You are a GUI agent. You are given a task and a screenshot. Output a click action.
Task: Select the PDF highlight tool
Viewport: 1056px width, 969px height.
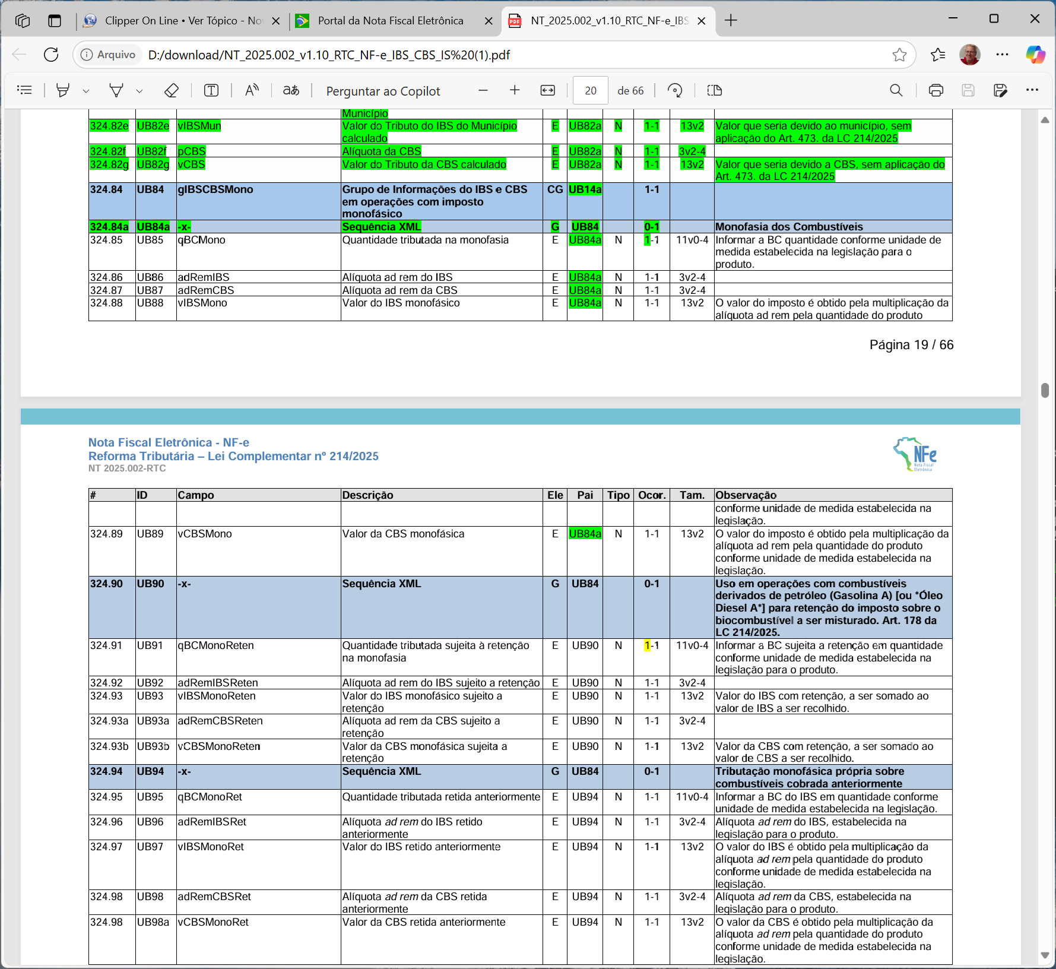(x=62, y=90)
